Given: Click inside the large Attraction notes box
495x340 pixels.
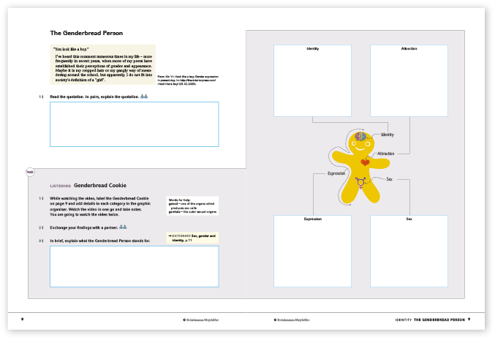Looking at the screenshot, I should (409, 81).
